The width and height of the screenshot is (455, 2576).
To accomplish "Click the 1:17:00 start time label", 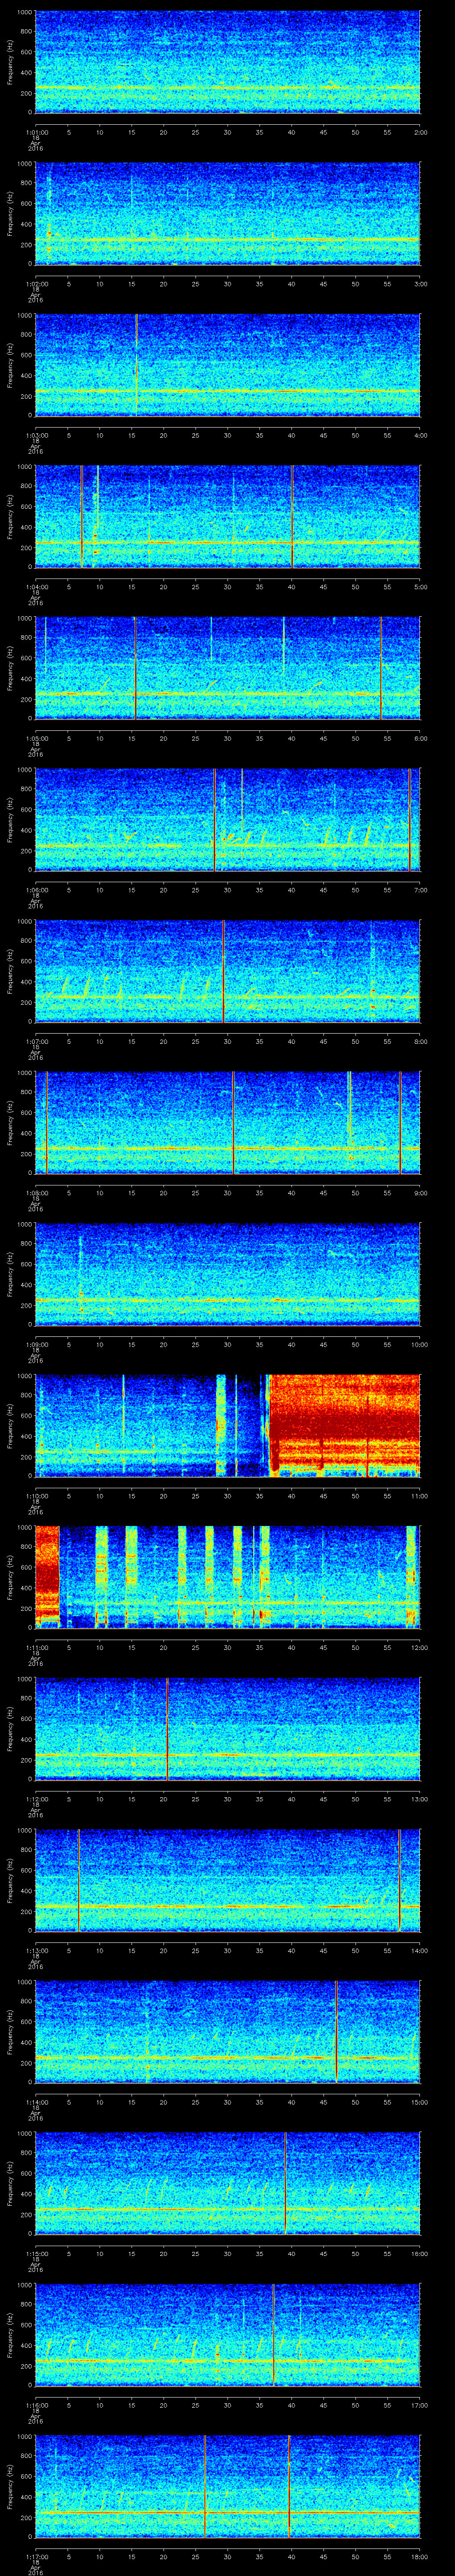I will (36, 2556).
